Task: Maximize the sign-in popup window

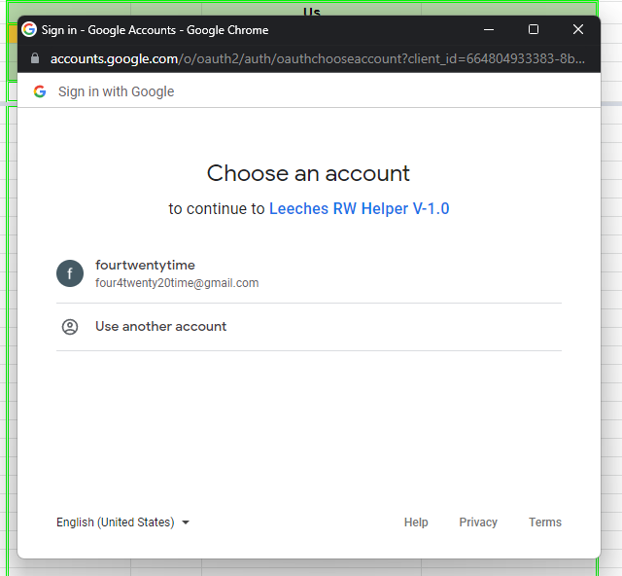Action: tap(534, 30)
